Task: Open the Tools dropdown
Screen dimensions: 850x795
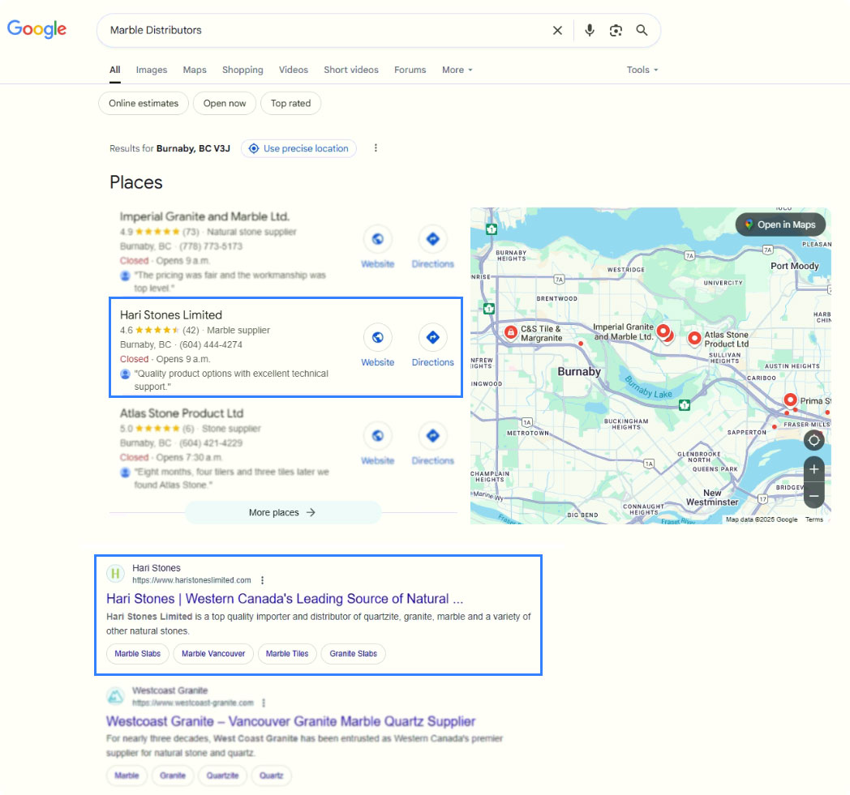Action: click(642, 70)
